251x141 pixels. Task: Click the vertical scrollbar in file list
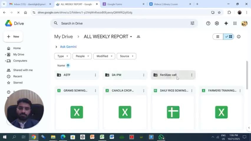click(x=247, y=75)
